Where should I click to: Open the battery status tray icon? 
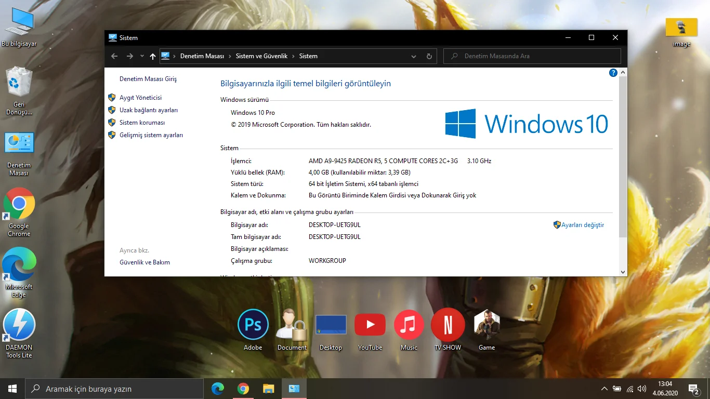coord(617,389)
